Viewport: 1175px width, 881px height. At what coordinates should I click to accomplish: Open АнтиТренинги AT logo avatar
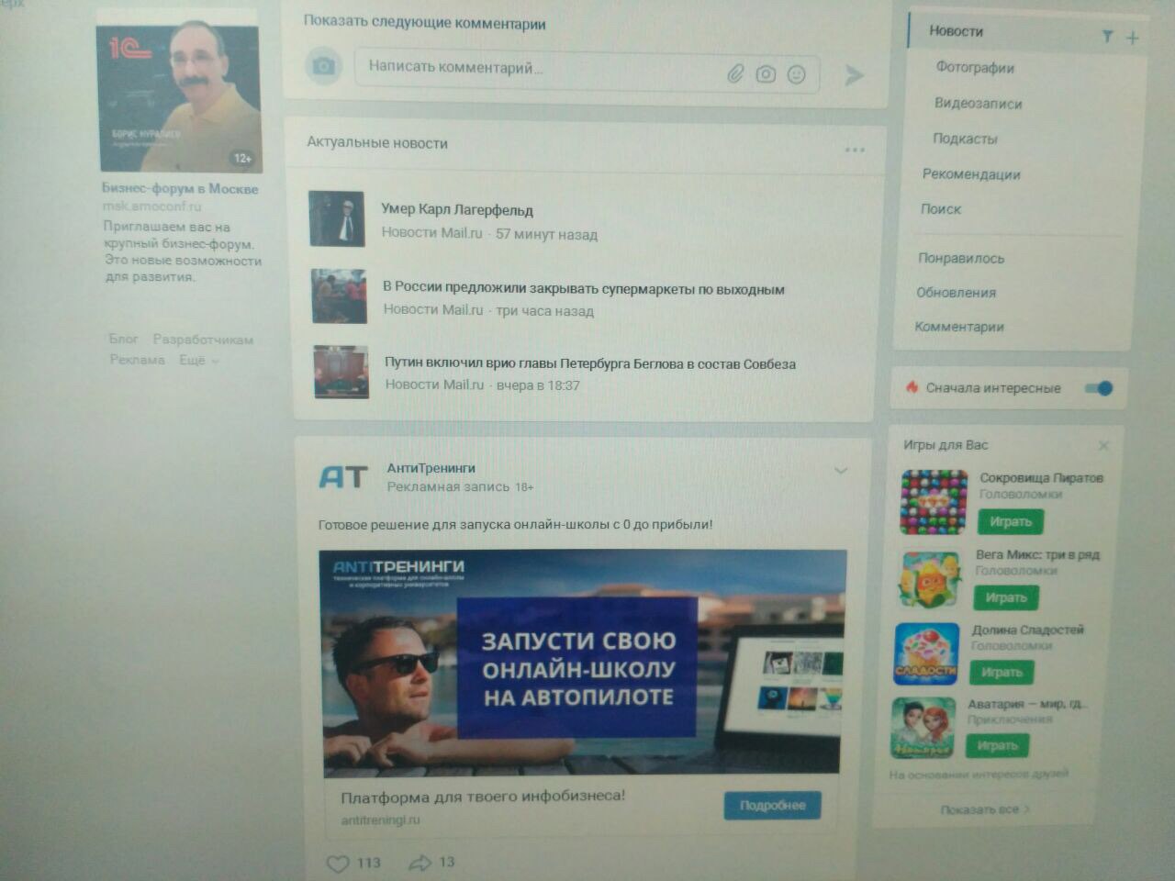343,477
